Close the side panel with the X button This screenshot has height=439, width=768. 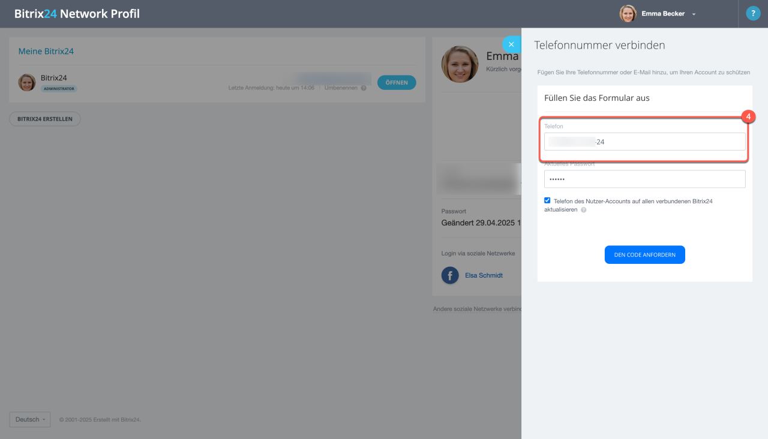[511, 44]
